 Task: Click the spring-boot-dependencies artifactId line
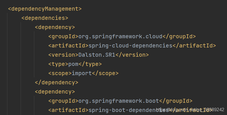(130, 110)
